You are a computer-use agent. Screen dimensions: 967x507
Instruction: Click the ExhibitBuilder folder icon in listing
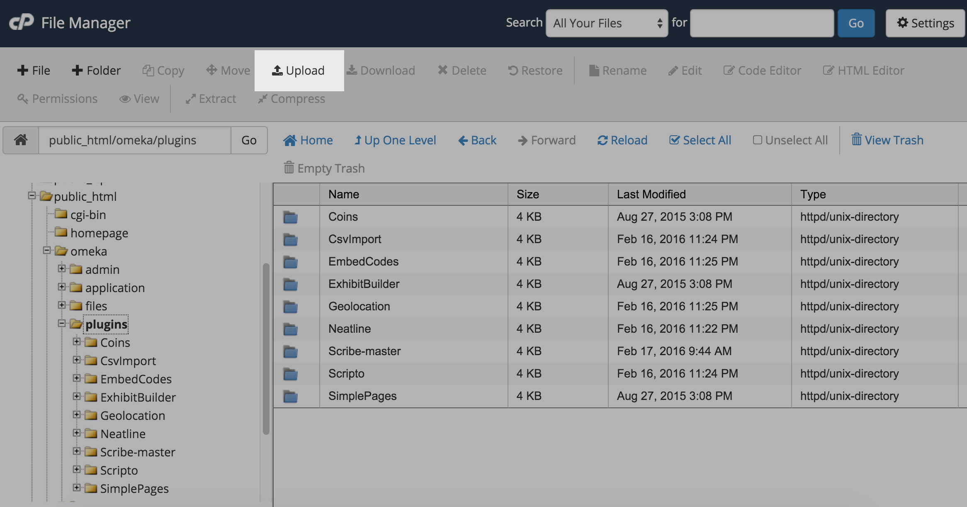(290, 284)
